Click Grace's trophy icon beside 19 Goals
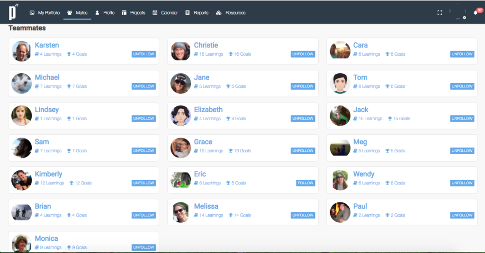This screenshot has height=253, width=485. pos(231,151)
